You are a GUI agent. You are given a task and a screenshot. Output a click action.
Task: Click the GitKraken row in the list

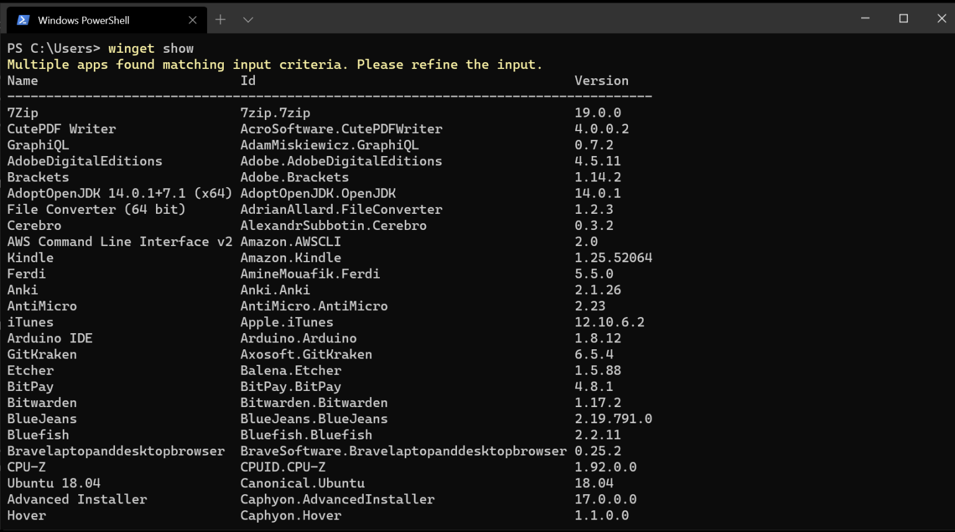coord(42,354)
